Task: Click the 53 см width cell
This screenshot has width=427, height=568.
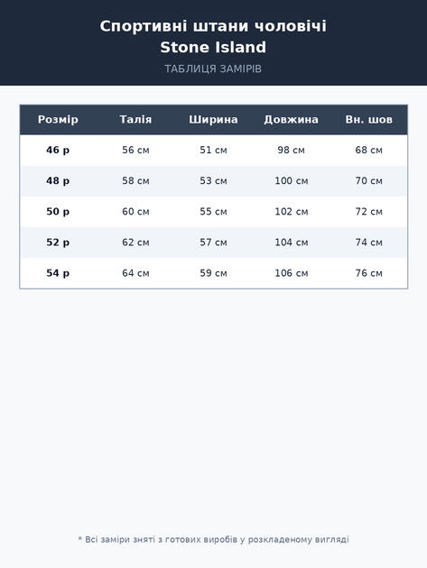Action: pyautogui.click(x=213, y=180)
